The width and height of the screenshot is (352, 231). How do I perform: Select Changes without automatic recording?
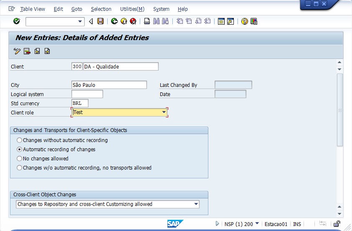point(19,140)
